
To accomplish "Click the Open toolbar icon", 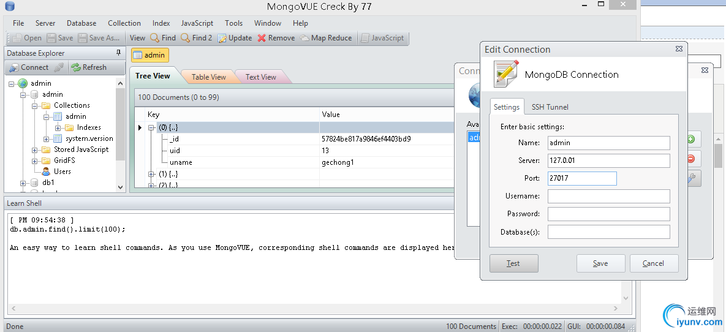I will (17, 38).
